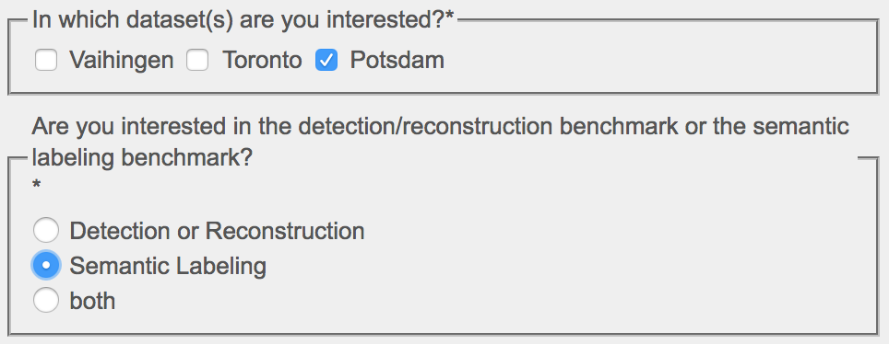
Task: Click the Vaihingen label text
Action: 122,60
